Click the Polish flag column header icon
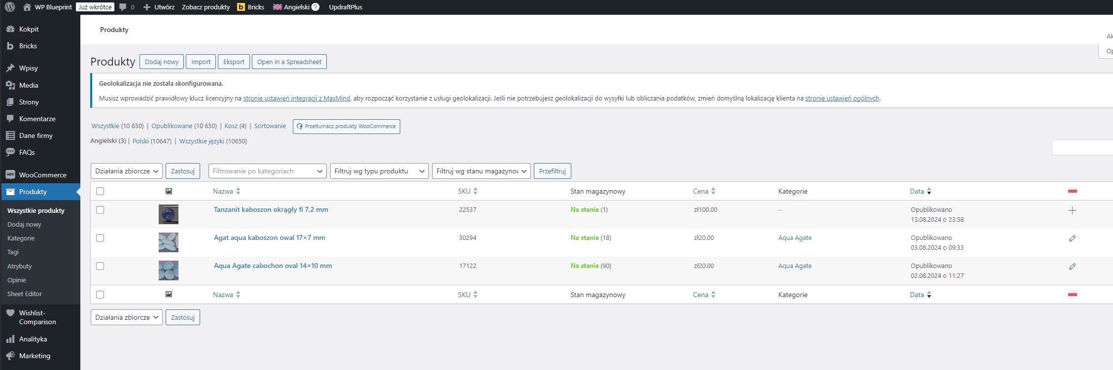The image size is (1113, 370). [x=1072, y=191]
